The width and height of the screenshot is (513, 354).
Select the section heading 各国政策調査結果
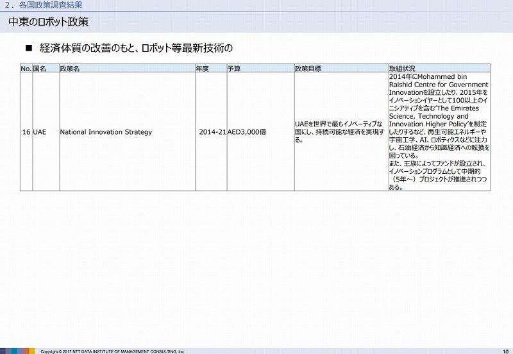click(42, 5)
